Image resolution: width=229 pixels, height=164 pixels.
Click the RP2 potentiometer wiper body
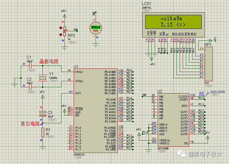tap(64, 31)
